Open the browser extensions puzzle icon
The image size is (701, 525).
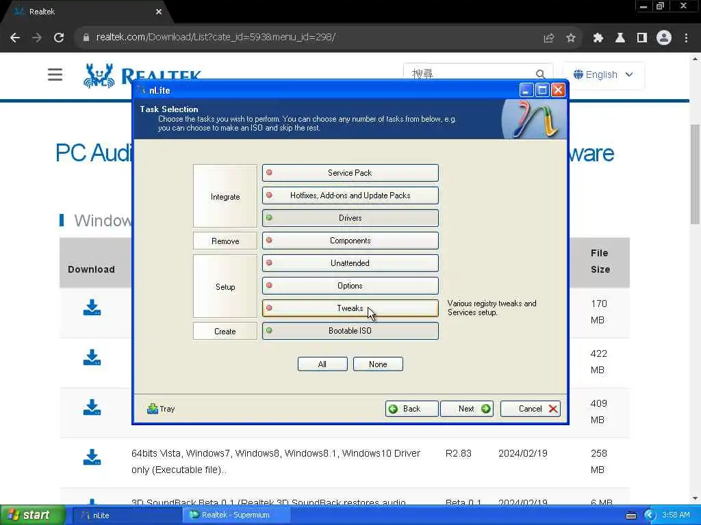tap(598, 38)
